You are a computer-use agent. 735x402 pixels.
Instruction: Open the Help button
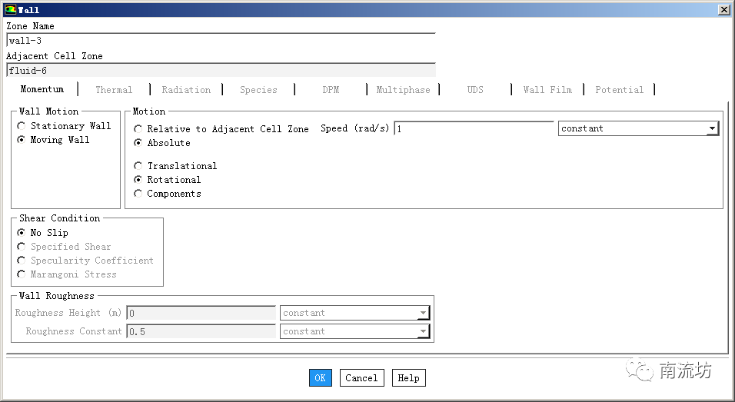pyautogui.click(x=409, y=378)
